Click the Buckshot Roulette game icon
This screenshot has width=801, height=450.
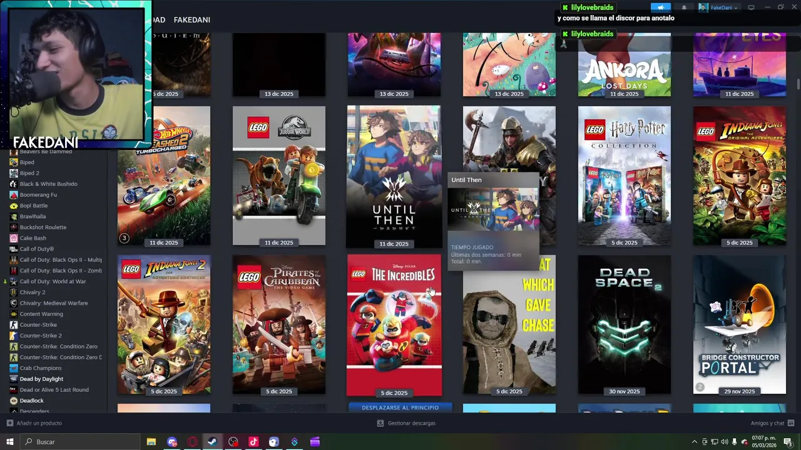14,227
